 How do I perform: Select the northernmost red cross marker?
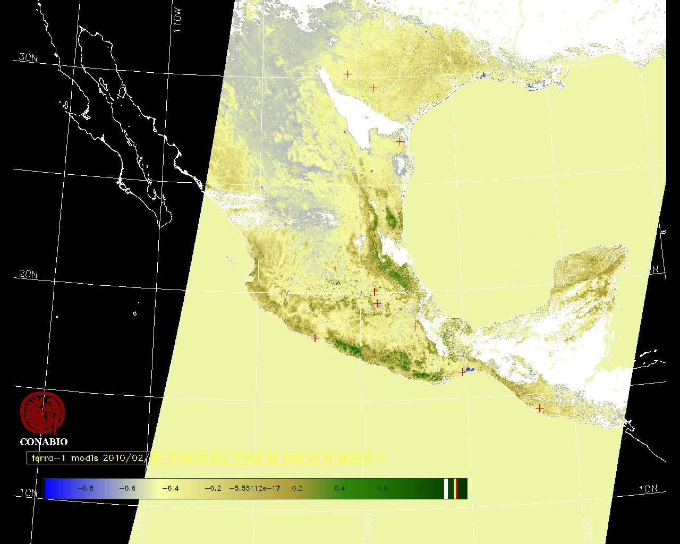348,74
